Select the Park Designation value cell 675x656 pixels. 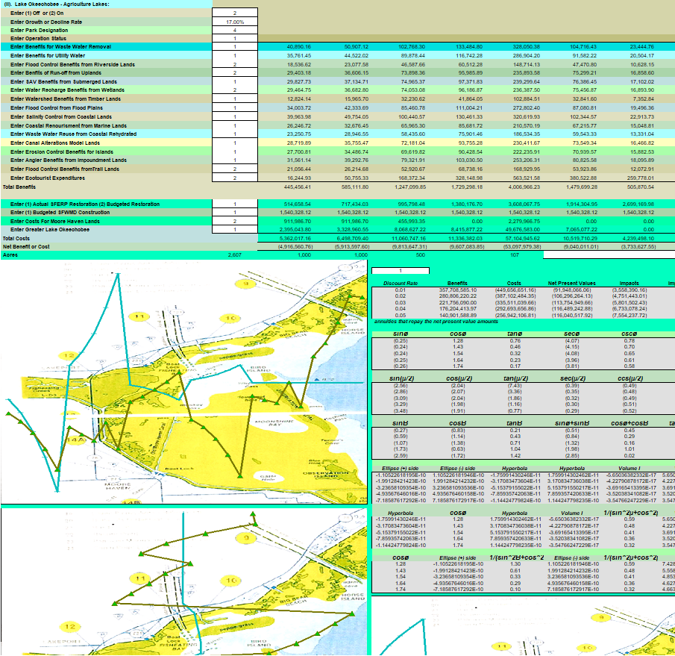[234, 30]
